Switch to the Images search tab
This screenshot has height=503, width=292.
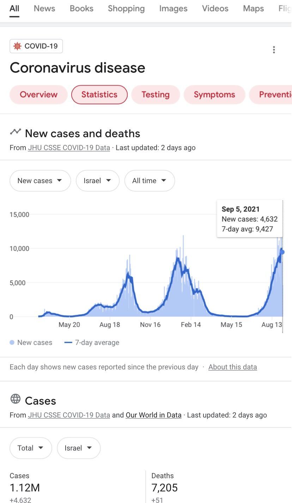(173, 8)
